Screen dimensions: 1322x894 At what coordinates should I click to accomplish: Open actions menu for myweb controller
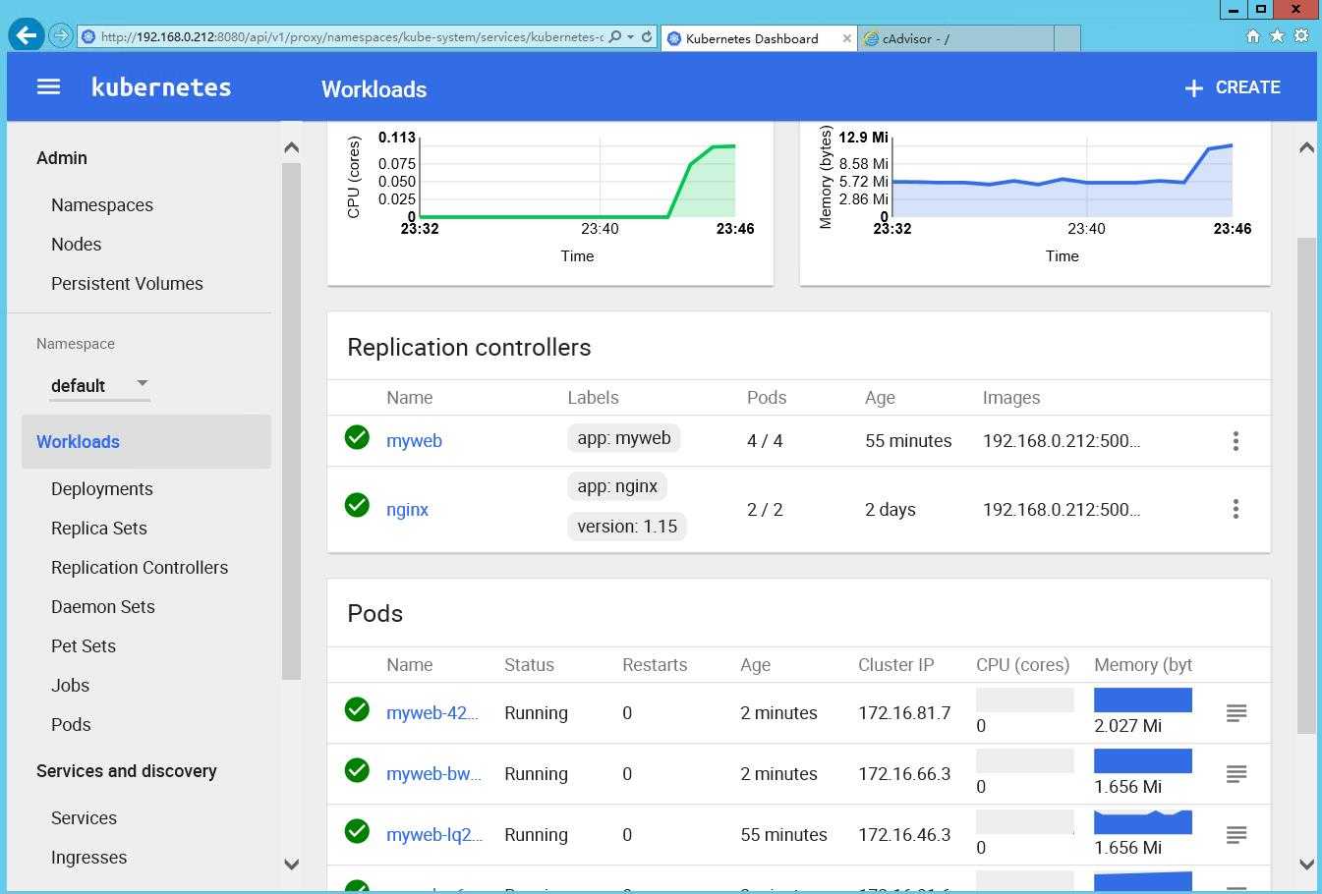[x=1236, y=441]
